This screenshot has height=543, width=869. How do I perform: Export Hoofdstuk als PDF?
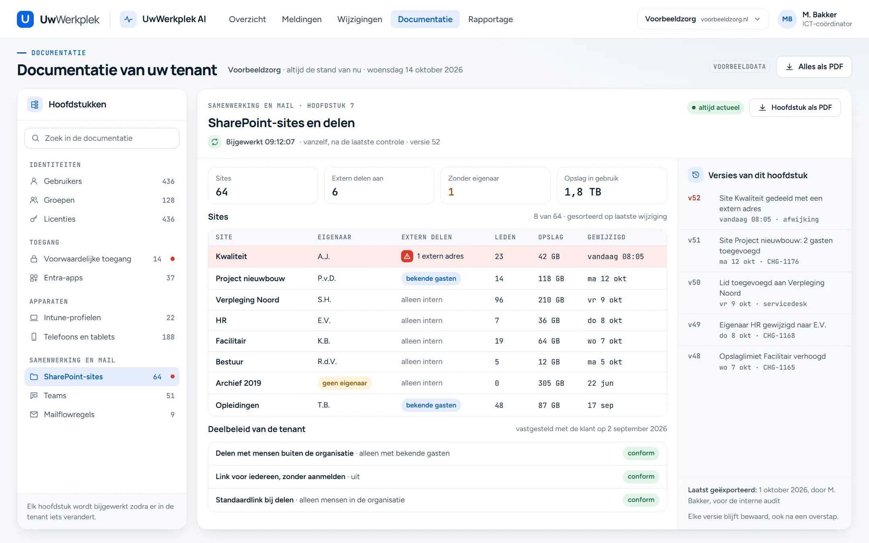pyautogui.click(x=795, y=107)
